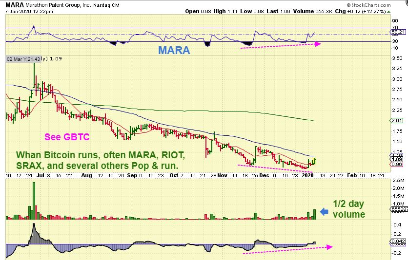This screenshot has height=260, width=408.
Task: Click the blue arrow beside '1/2 day volume'
Action: [x=324, y=212]
